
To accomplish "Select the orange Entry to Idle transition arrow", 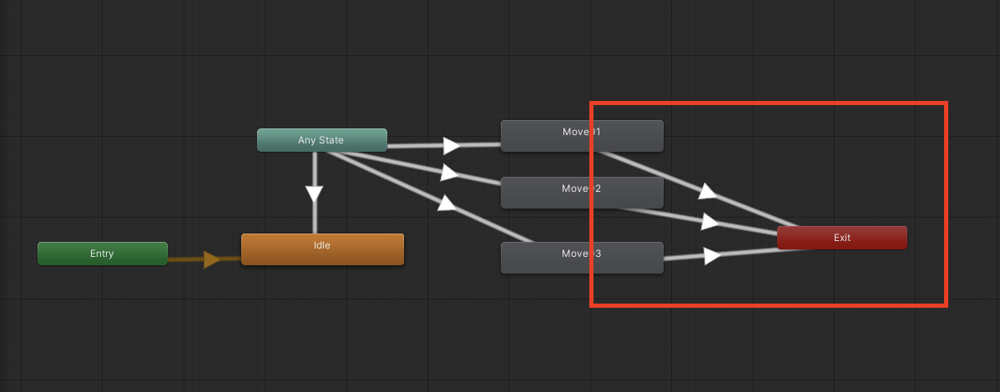I will (211, 259).
